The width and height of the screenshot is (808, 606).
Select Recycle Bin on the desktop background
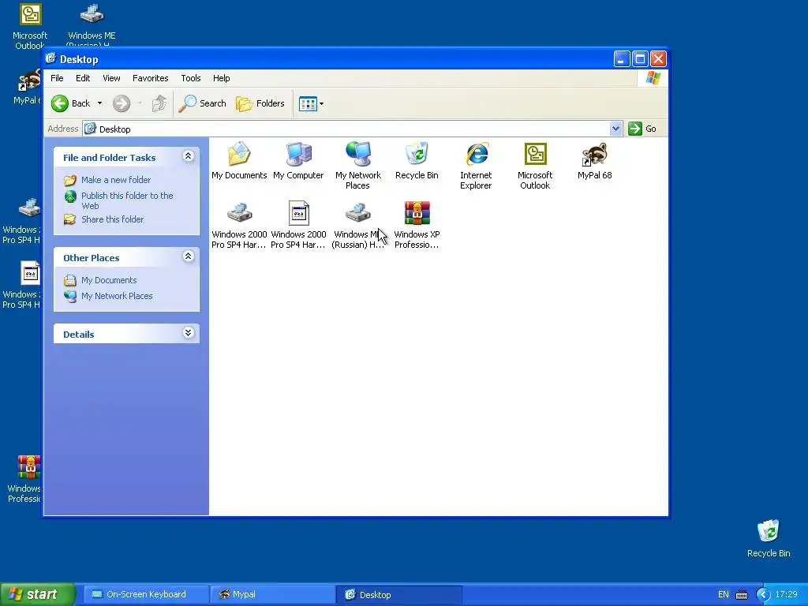pos(769,538)
